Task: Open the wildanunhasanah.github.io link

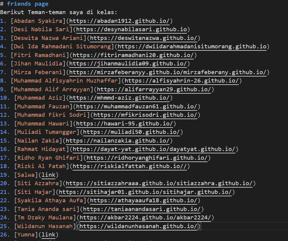Action: tap(138, 226)
